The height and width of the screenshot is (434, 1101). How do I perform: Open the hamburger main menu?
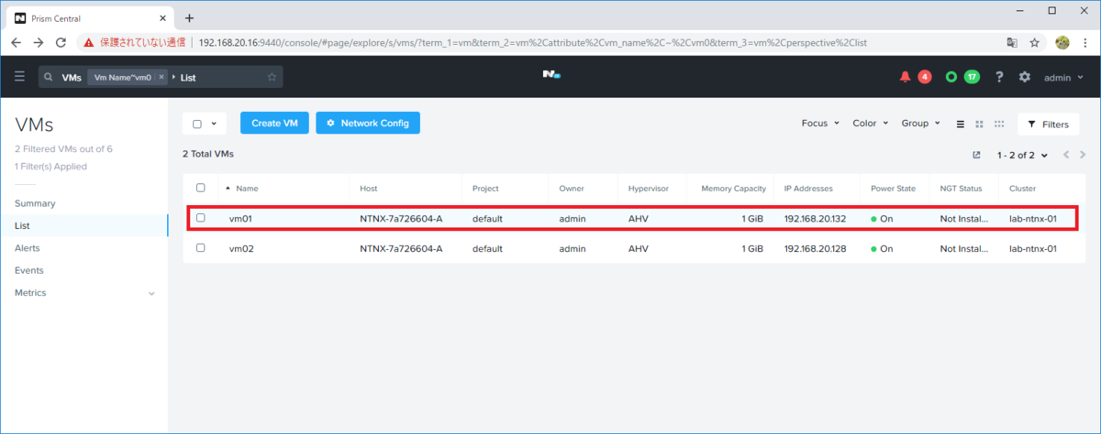[19, 77]
